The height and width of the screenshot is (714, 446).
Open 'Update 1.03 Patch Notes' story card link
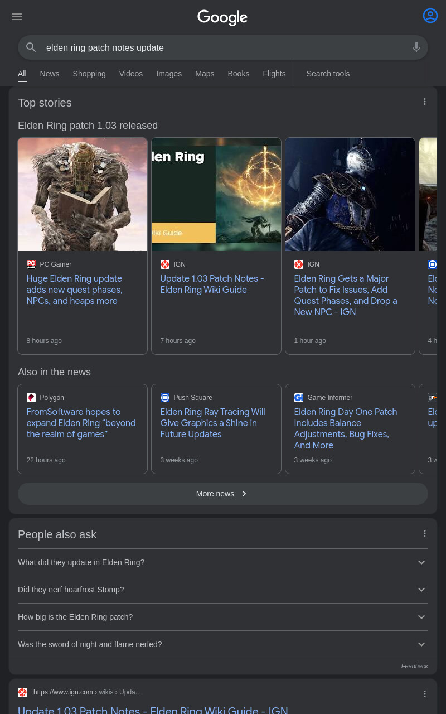tap(212, 284)
